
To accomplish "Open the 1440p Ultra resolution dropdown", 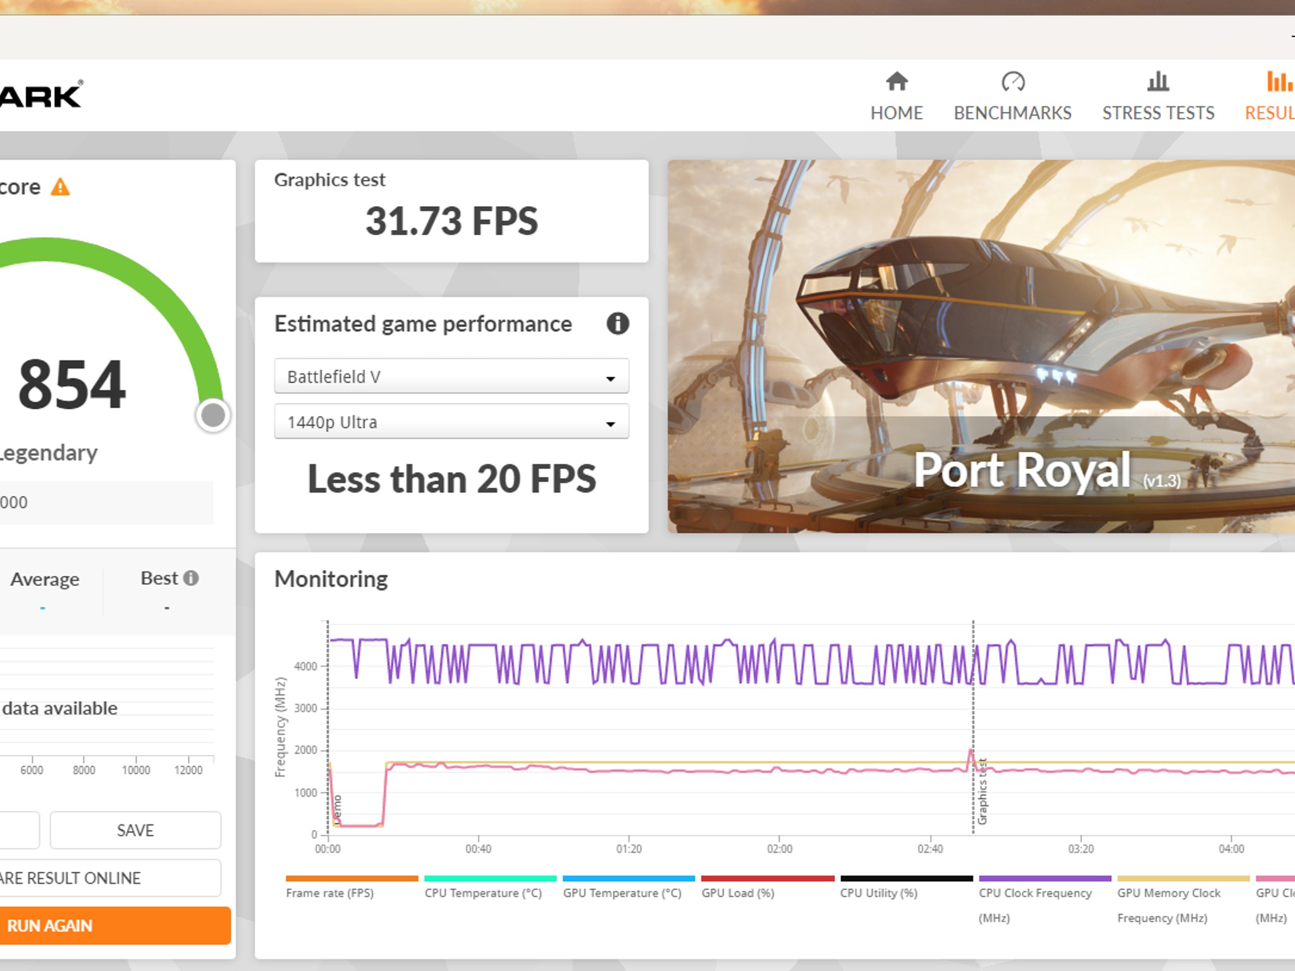I will click(x=451, y=422).
